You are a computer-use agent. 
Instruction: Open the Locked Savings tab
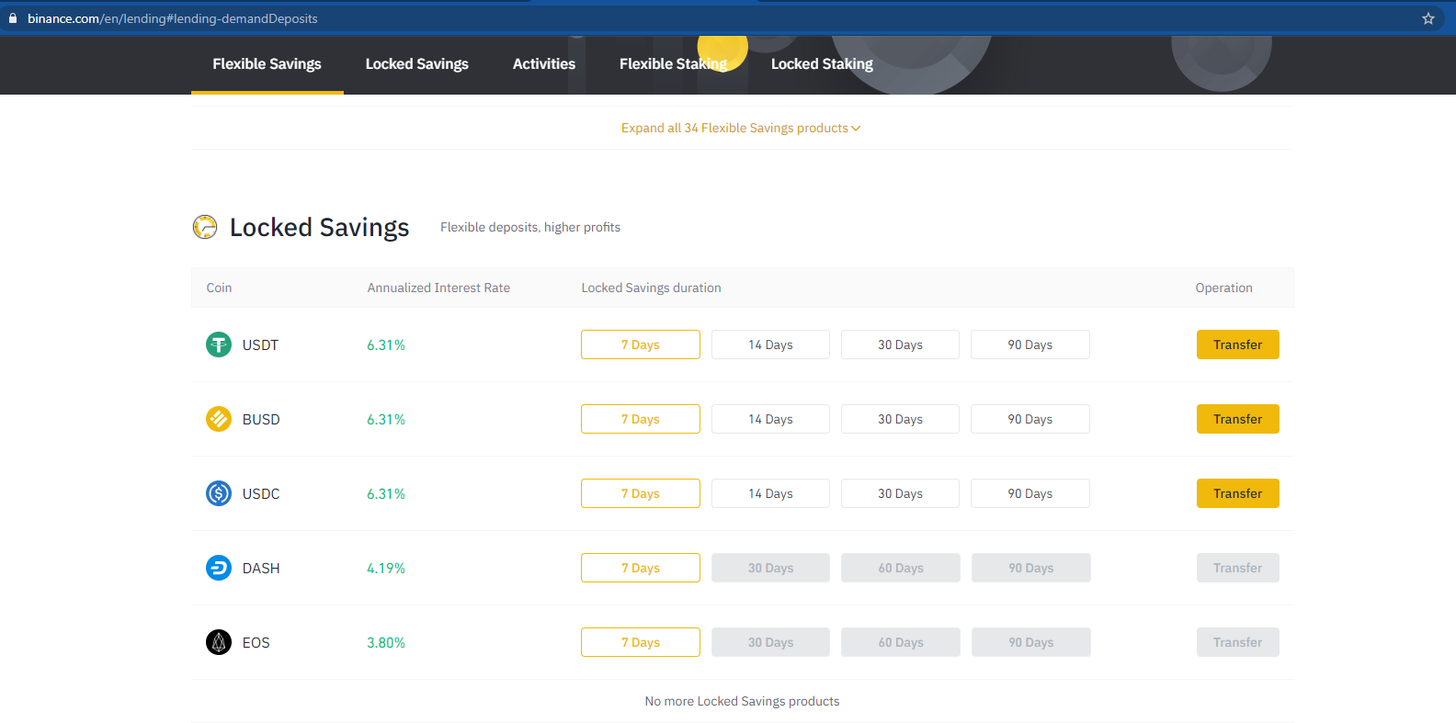416,63
